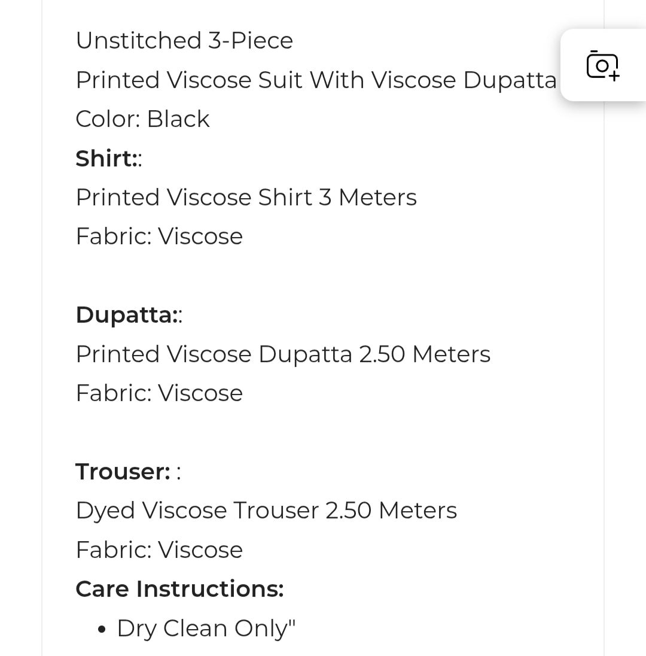Image resolution: width=646 pixels, height=656 pixels.
Task: Click the bold 'Shirt:' heading
Action: [105, 159]
